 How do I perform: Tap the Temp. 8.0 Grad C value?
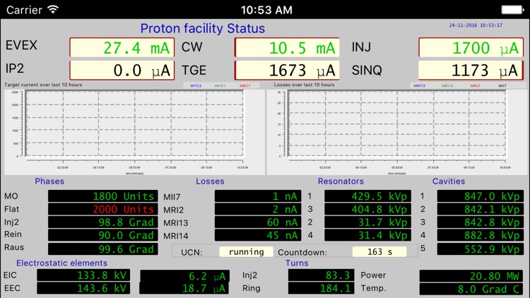471,289
